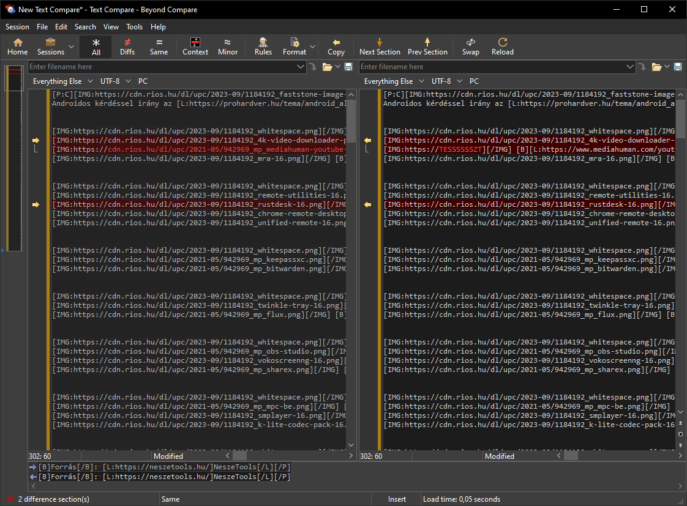Click left forwarding arrow next to filename
Screen dimensions: 687x506
(313, 67)
